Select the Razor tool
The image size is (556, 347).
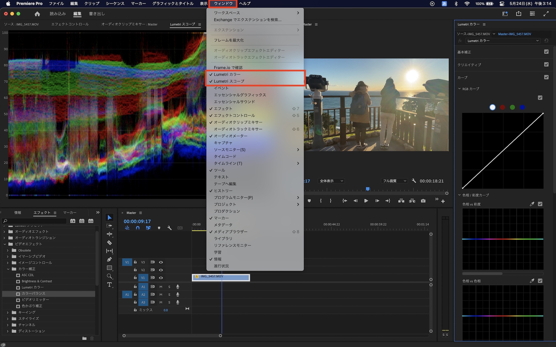[x=110, y=243]
